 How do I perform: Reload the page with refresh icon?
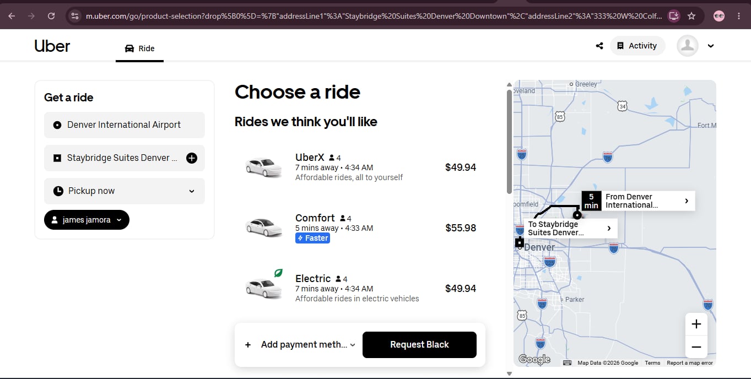pos(51,16)
